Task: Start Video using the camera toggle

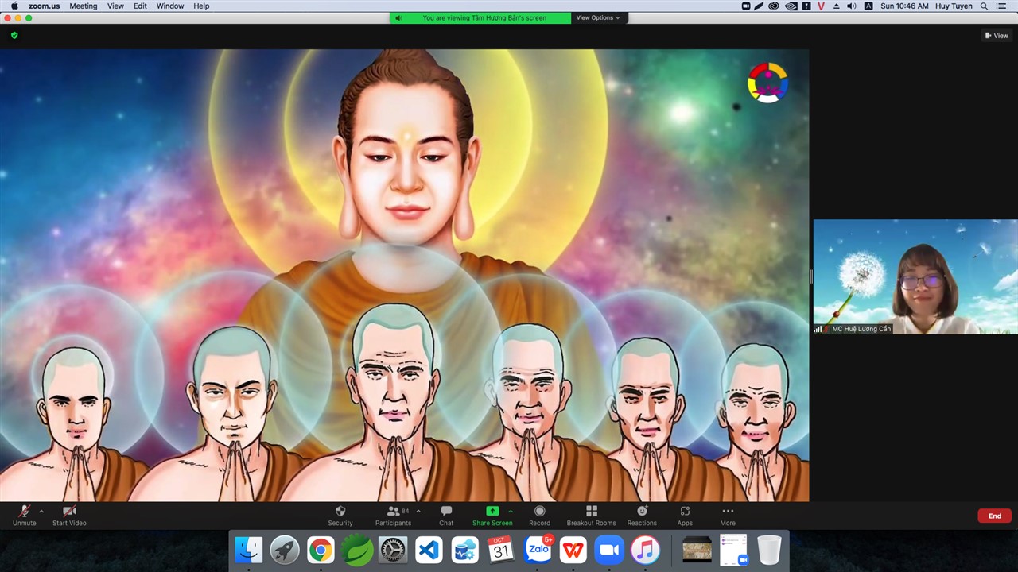Action: point(69,515)
